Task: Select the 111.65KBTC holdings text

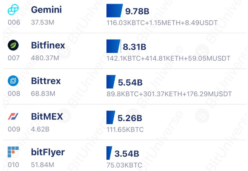Action: (125, 130)
